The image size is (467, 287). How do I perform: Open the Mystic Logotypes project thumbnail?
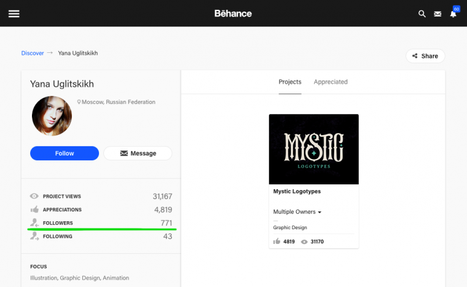(313, 149)
